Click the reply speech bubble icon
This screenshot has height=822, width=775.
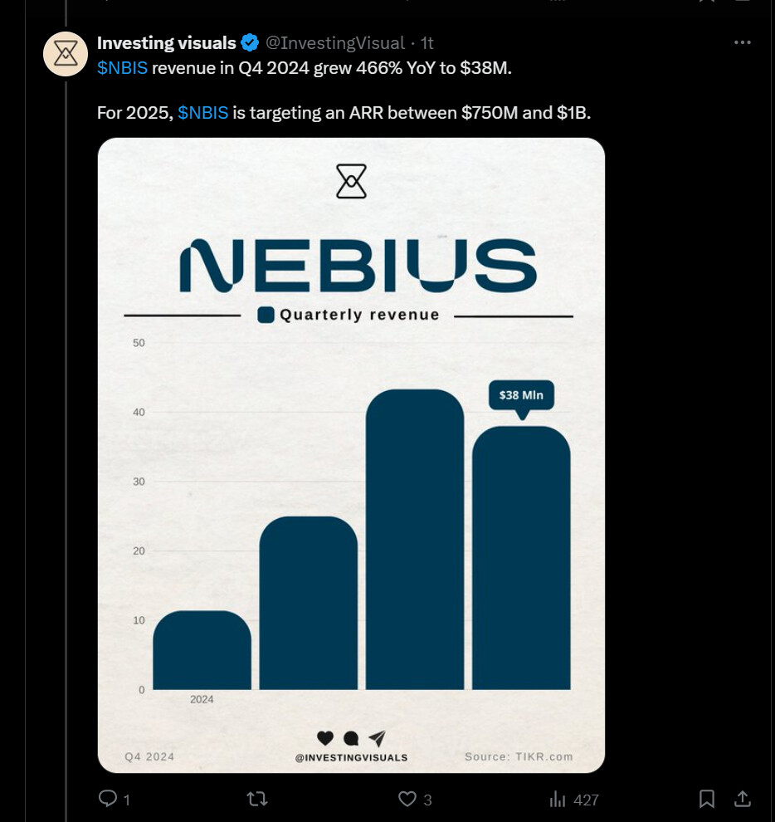pos(108,799)
